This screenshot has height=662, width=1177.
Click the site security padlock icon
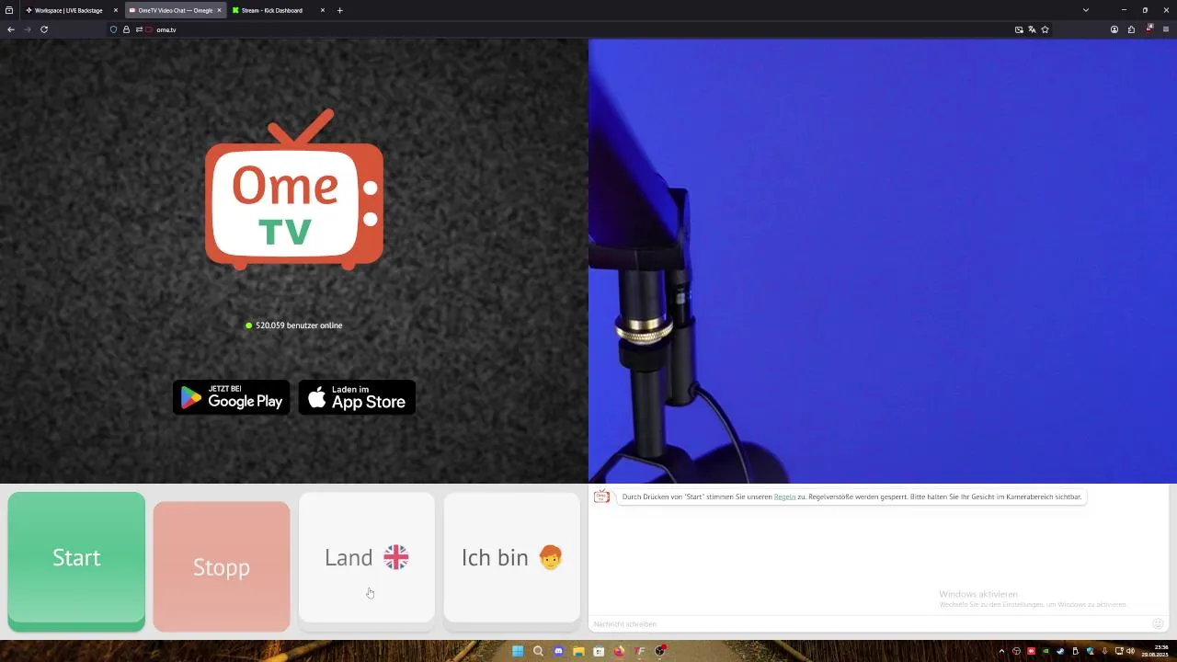click(126, 29)
